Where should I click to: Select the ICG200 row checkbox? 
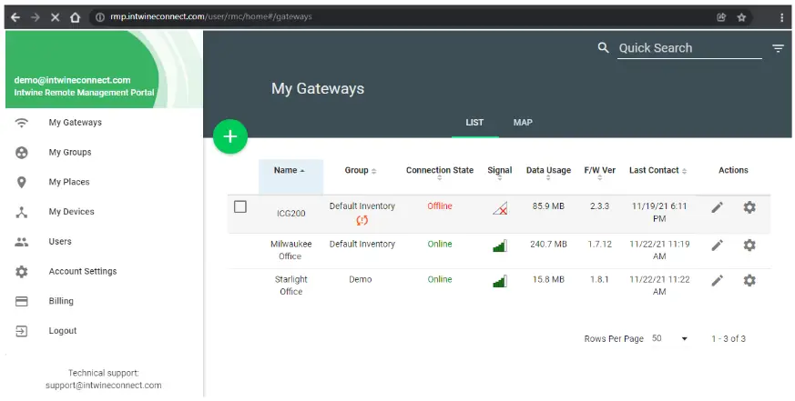(x=240, y=206)
